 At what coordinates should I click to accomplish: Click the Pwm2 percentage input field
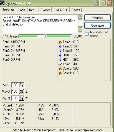(15, 92)
